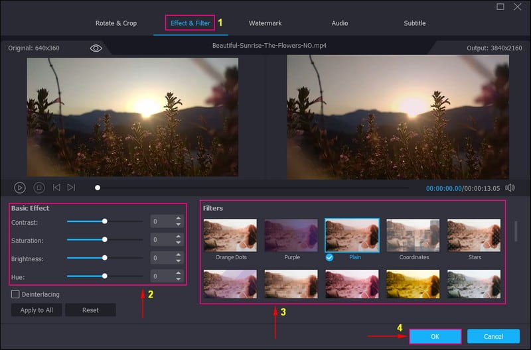Toggle the eye preview icon near Original
Screen dimensions: 531x350
point(96,48)
